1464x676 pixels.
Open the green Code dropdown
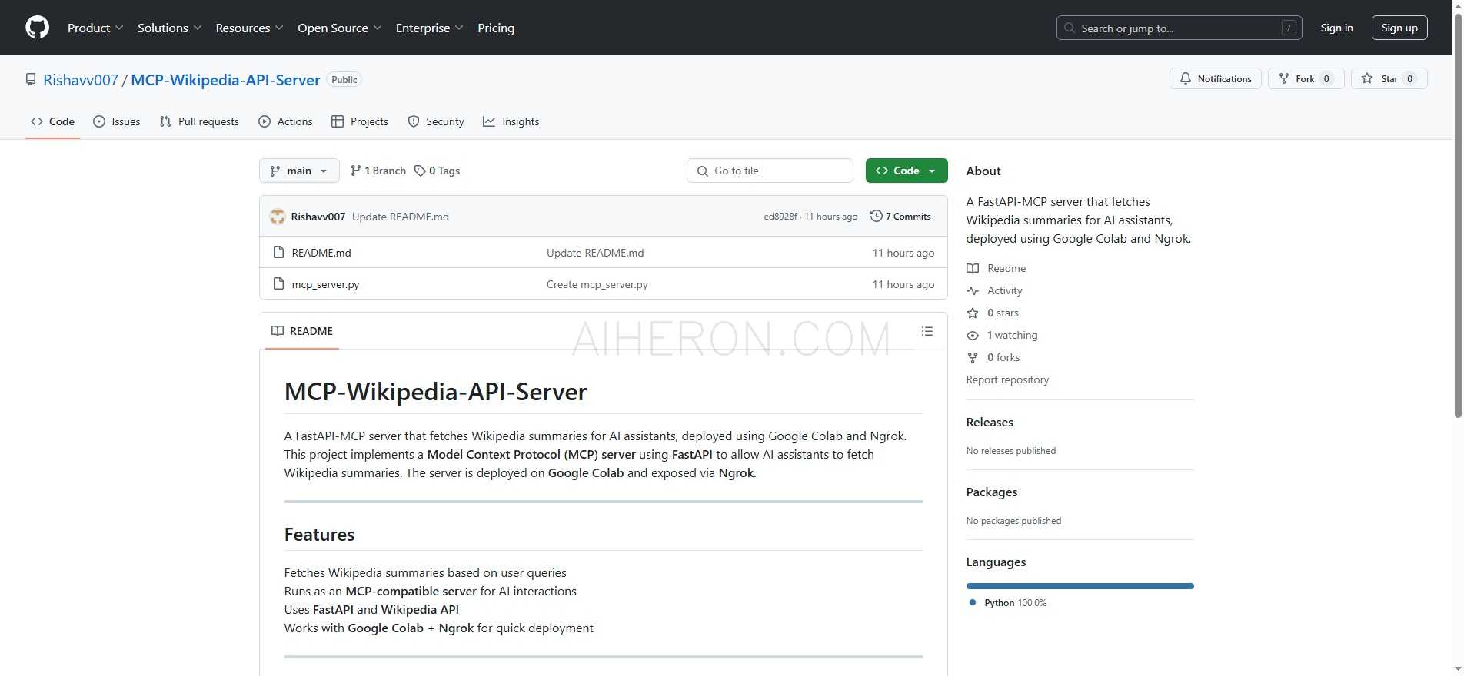click(x=907, y=171)
